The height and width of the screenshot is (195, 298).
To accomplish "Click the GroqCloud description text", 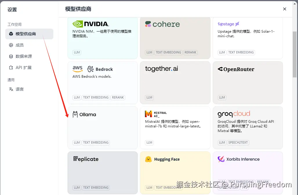I will pyautogui.click(x=246, y=126).
